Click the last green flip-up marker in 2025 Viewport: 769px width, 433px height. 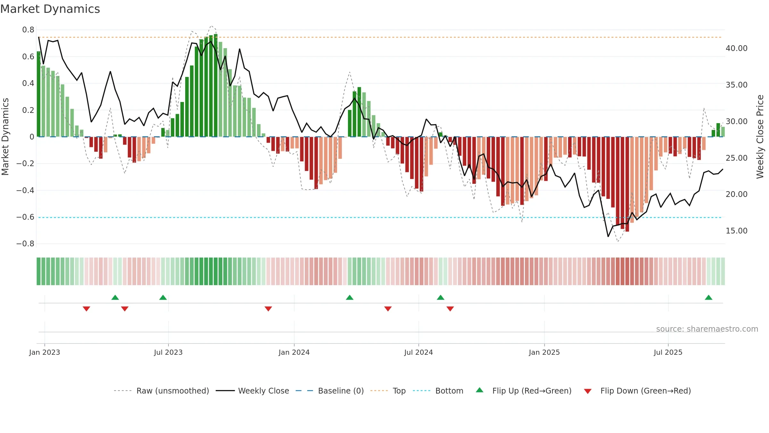point(708,297)
